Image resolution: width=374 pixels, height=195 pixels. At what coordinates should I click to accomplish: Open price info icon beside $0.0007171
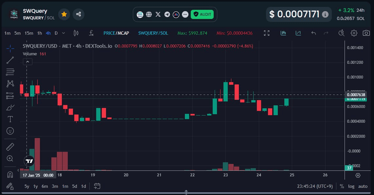(325, 14)
